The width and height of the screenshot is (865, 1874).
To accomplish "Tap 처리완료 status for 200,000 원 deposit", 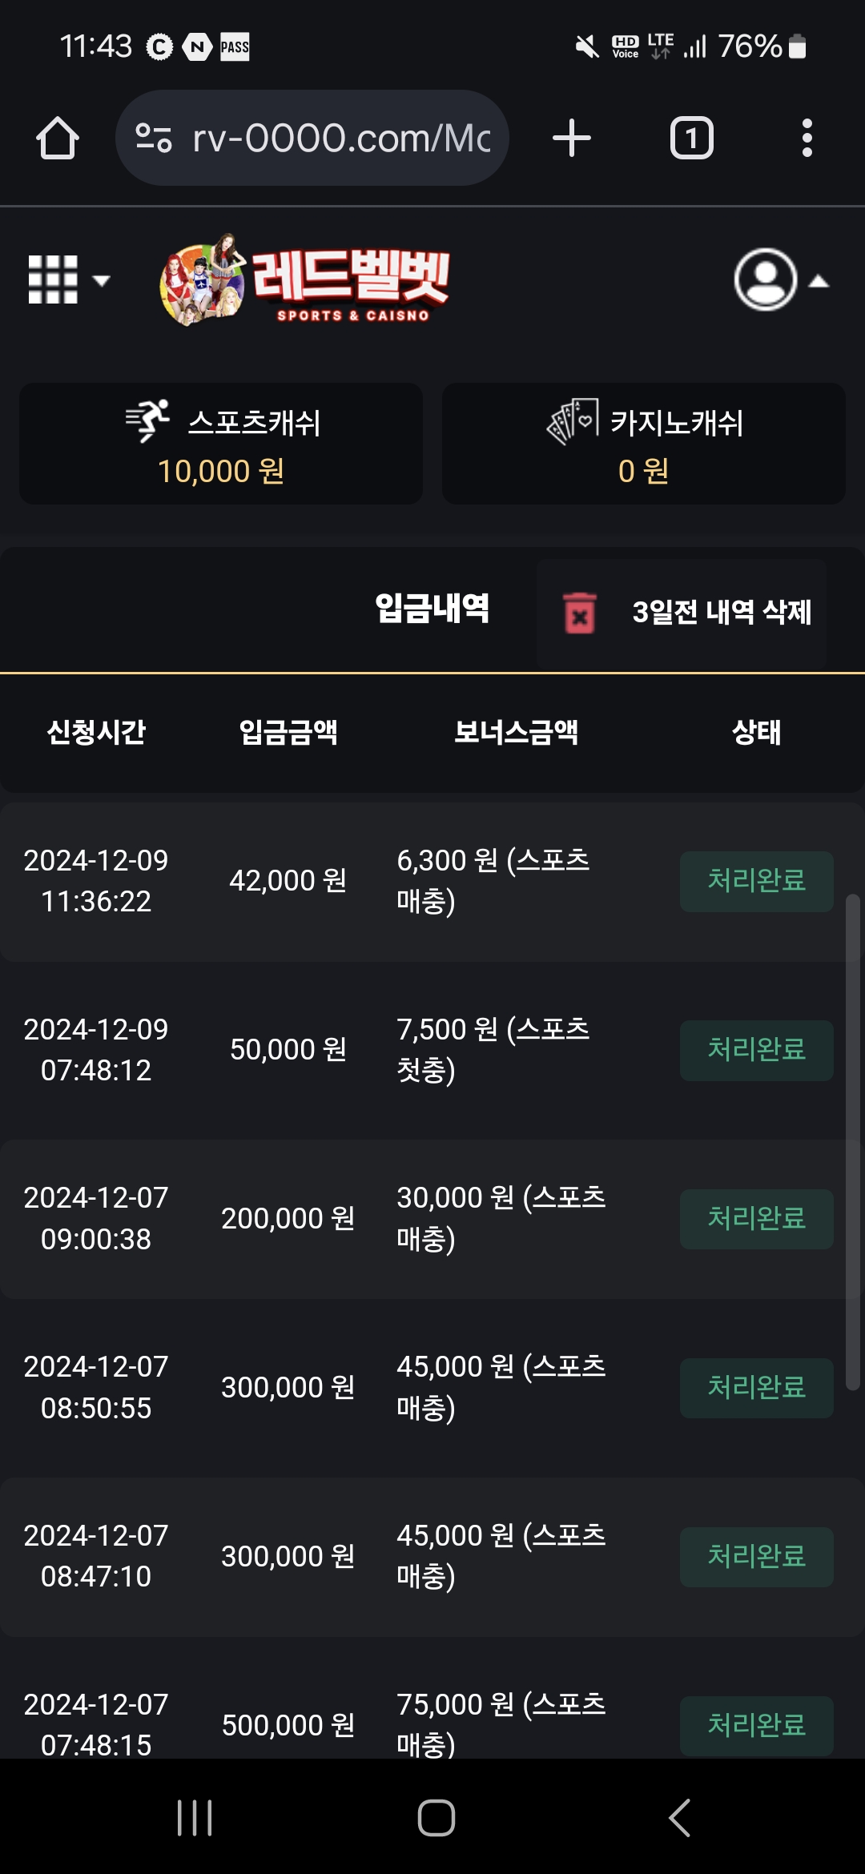I will tap(756, 1219).
